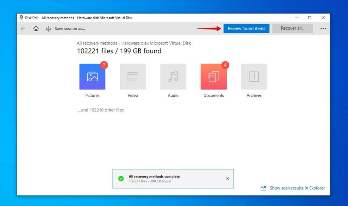Select Save session as... label
Screen dimensions: 348x206
click(70, 28)
